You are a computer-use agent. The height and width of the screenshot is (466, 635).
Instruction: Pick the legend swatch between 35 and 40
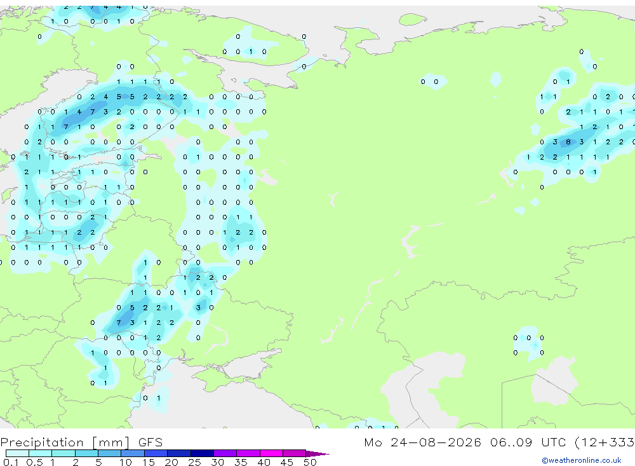coord(248,453)
